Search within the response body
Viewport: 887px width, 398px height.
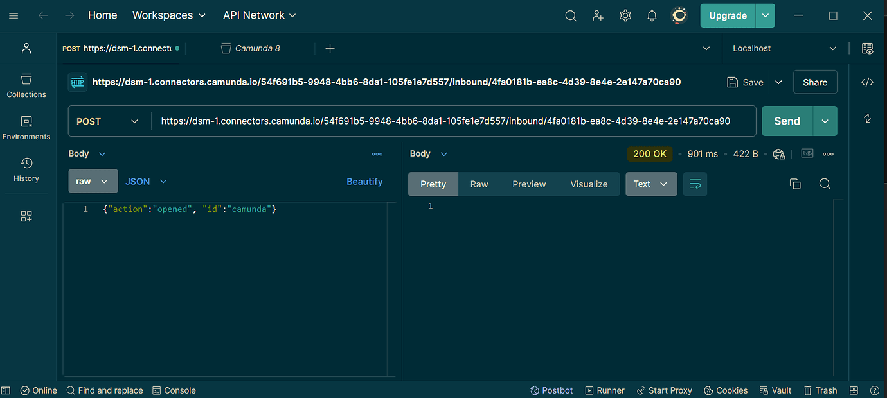[825, 184]
